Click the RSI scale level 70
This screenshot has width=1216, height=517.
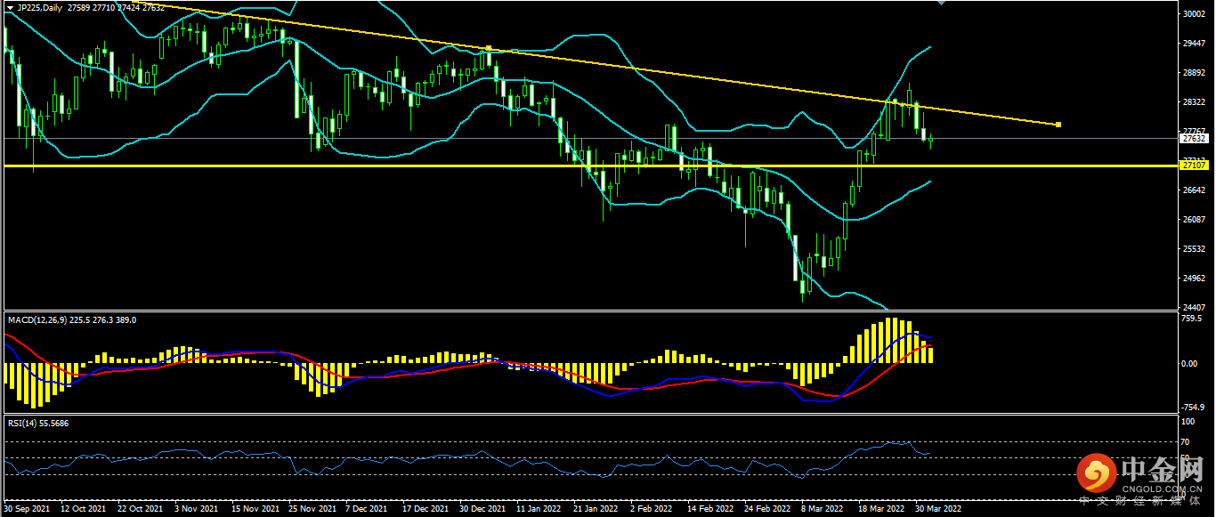coord(1186,441)
